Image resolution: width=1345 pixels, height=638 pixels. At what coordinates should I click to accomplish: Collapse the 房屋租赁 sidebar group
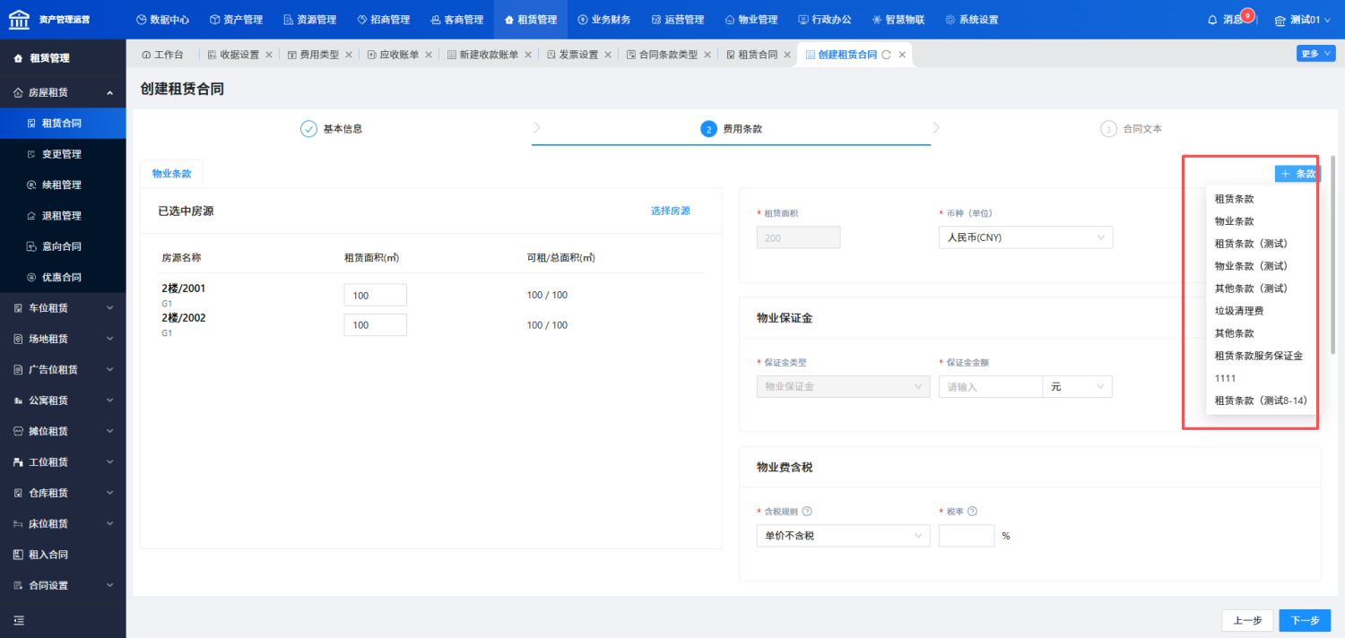(63, 92)
